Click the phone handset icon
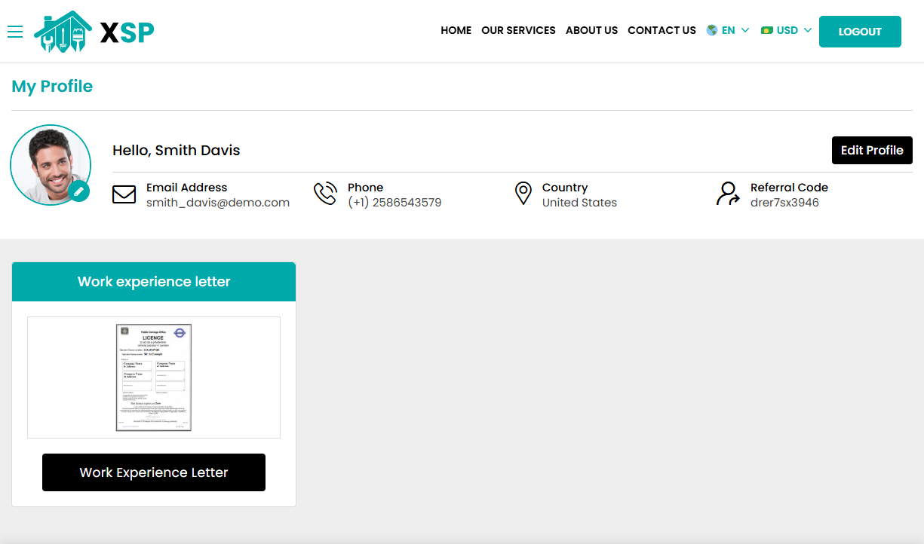This screenshot has height=544, width=924. [x=325, y=193]
